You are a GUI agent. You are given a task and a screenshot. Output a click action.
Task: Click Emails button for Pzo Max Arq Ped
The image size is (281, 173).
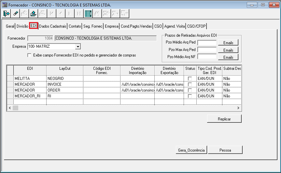tap(228, 50)
